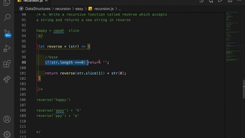Run the code with the play icon

pos(220,1)
